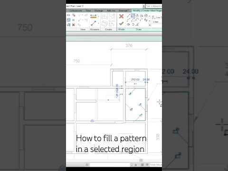The image size is (228, 171).
Task: Click the keyword search box
Action: click(154, 6)
